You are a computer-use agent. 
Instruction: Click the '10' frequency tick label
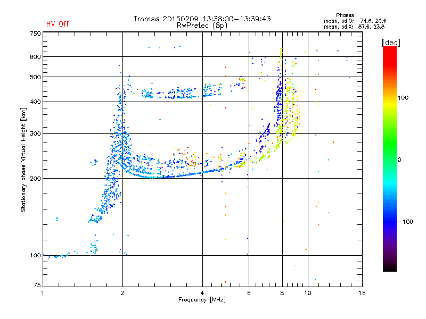tap(308, 293)
